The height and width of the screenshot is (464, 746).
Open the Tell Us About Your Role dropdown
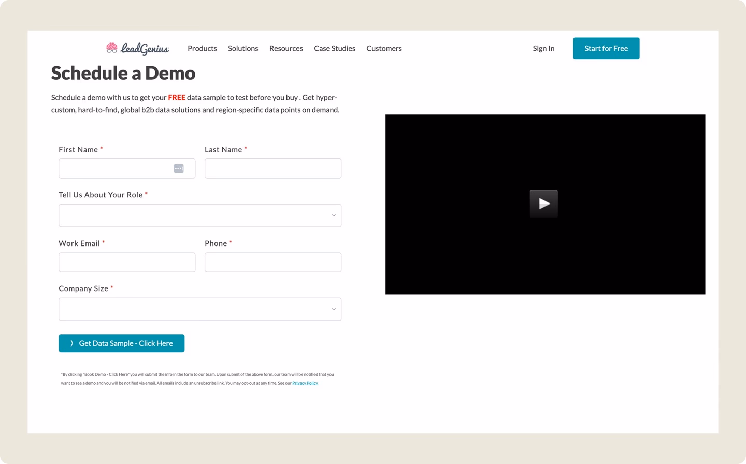[200, 215]
